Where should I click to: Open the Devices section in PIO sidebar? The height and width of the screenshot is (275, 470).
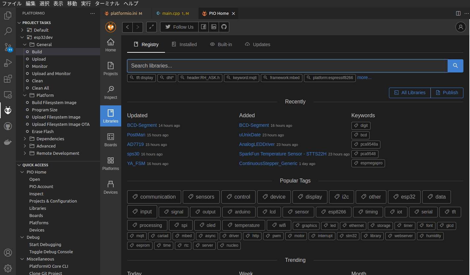(111, 188)
